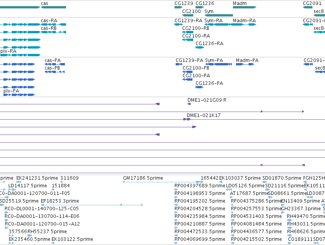Select the CG1239-PA protein feature
Viewport: 325px width, 245px height.
tap(179, 64)
